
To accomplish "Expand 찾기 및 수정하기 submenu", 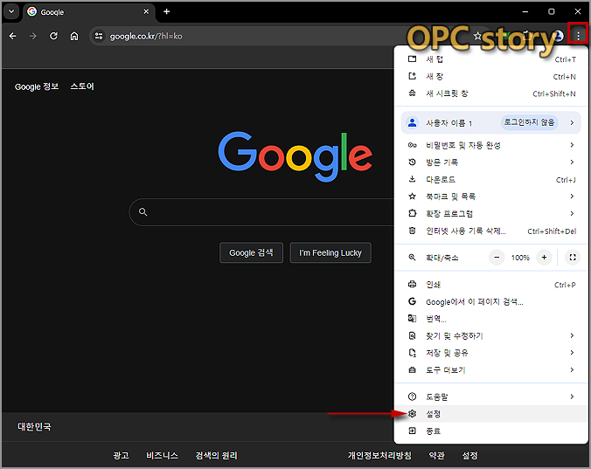I will (490, 335).
